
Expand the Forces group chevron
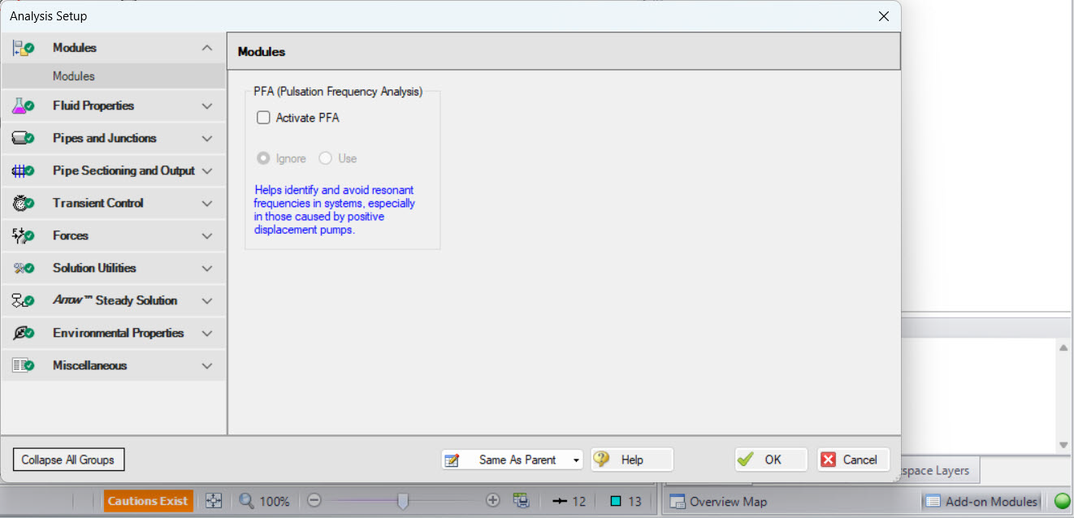pyautogui.click(x=207, y=235)
